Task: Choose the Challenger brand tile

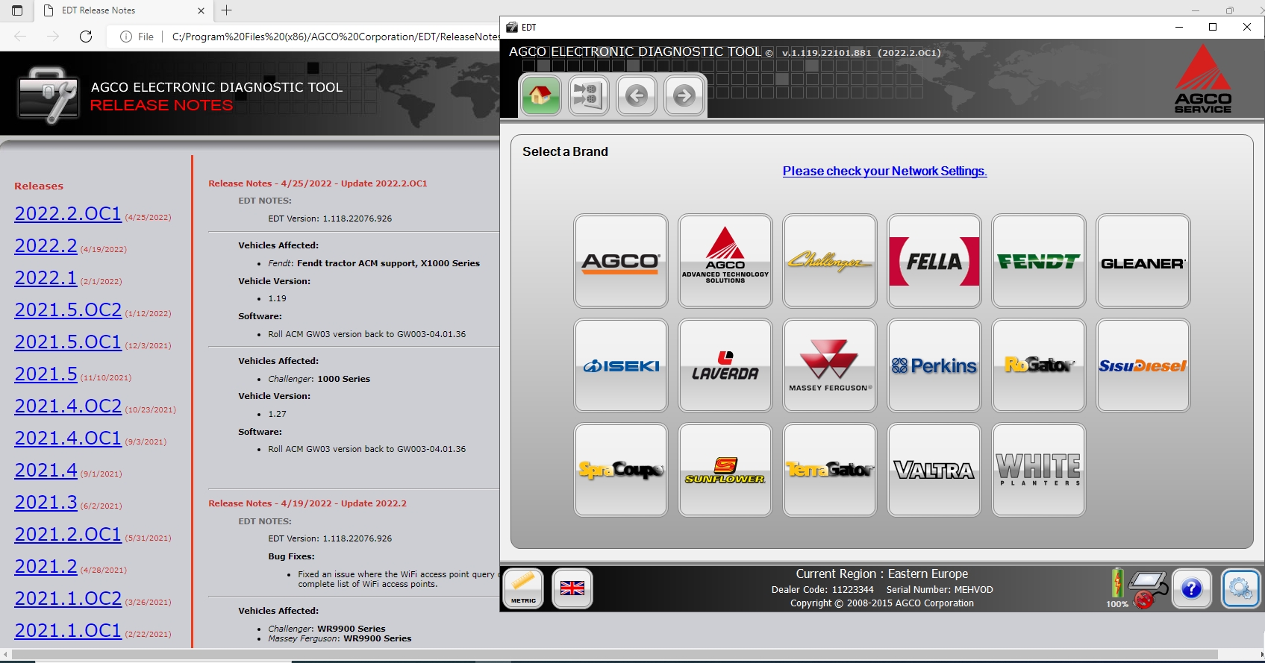Action: [x=830, y=261]
